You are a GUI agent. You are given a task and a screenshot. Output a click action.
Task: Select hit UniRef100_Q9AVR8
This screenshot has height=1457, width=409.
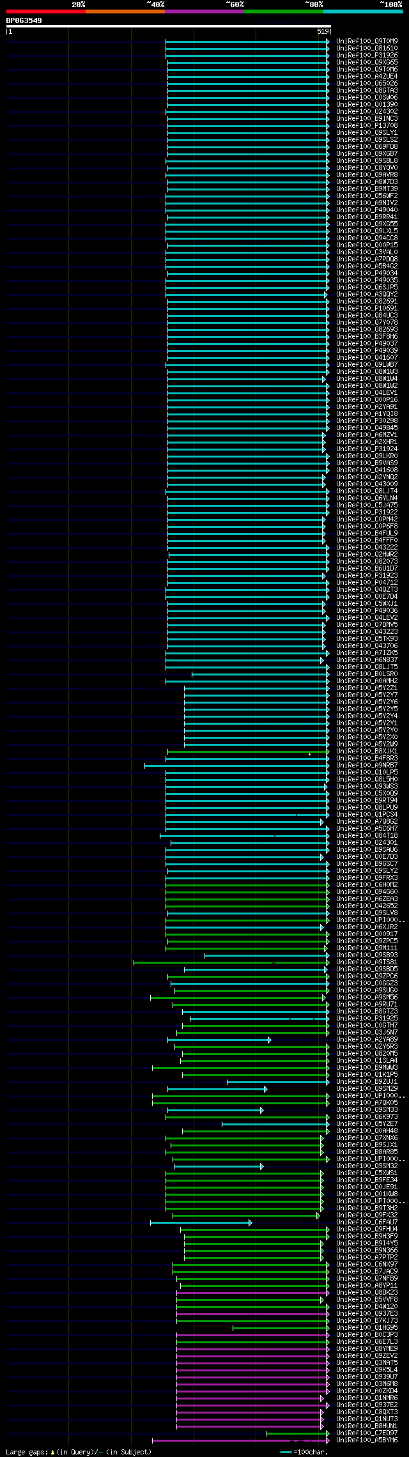coord(367,175)
